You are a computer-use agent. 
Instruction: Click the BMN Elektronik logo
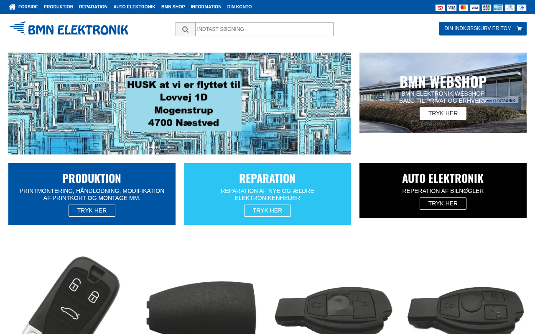click(69, 28)
